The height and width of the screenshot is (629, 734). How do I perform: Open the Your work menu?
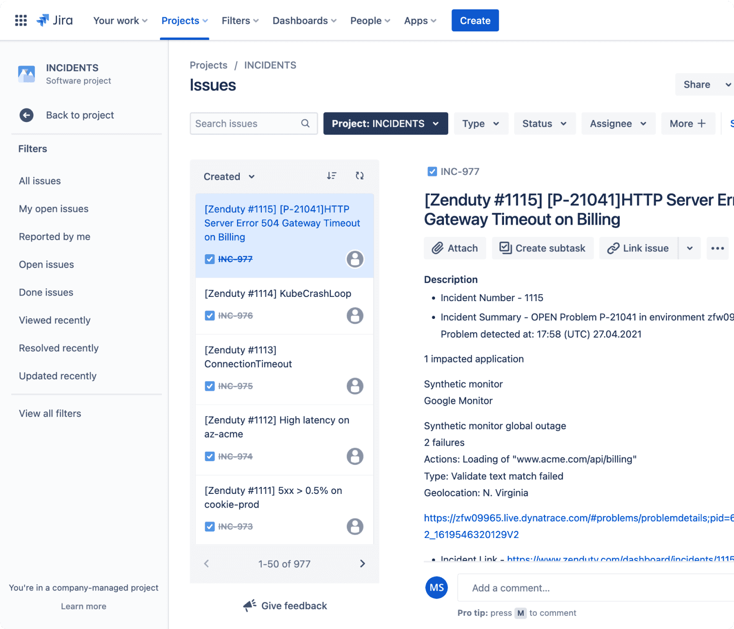pos(120,21)
